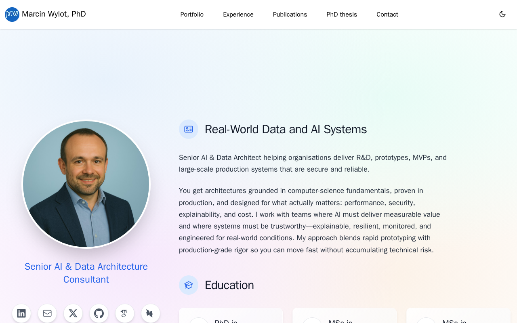517x323 pixels.
Task: Click the Senior AI & Data Architecture Consultant title
Action: [86, 273]
